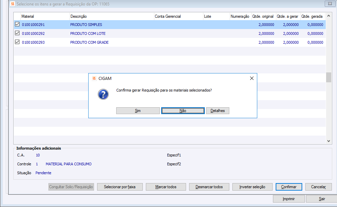Screen dimensions: 337x207
Task: Click the Numeração column header
Action: 240,16
